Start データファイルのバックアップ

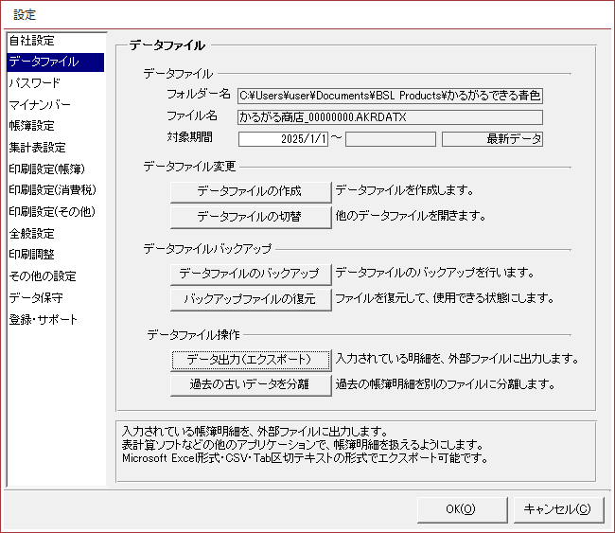coord(250,274)
